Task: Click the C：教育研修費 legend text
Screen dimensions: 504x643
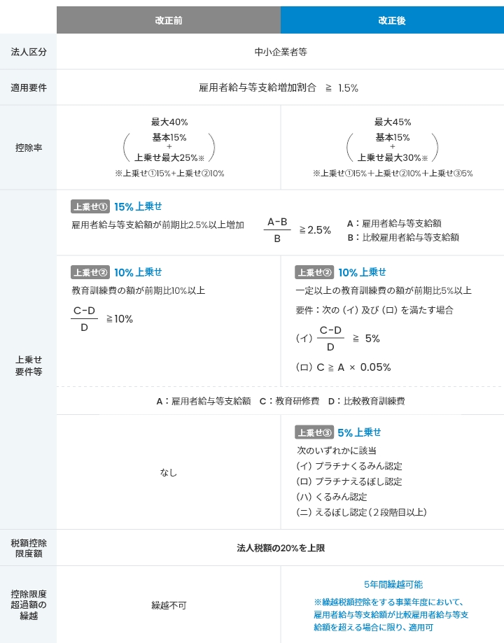Action: point(289,401)
